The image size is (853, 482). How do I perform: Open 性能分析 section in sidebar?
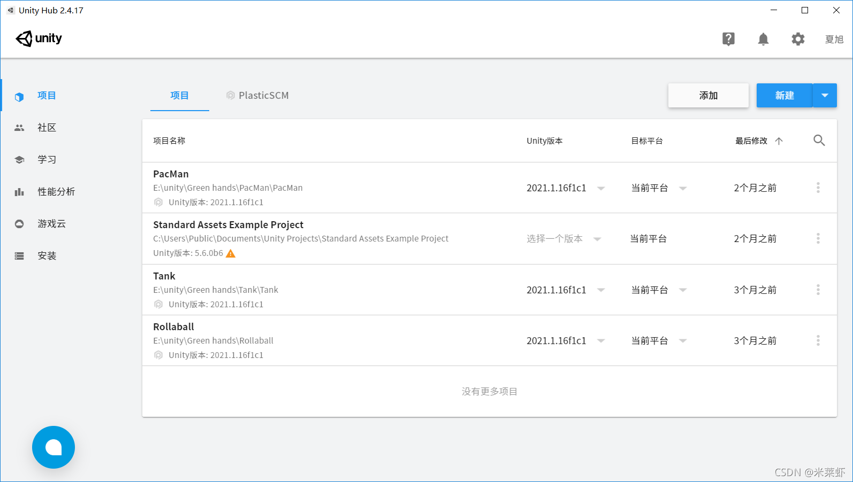(56, 191)
